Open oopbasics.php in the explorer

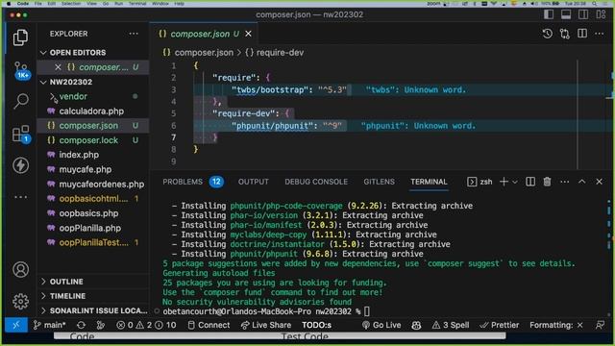pos(88,213)
